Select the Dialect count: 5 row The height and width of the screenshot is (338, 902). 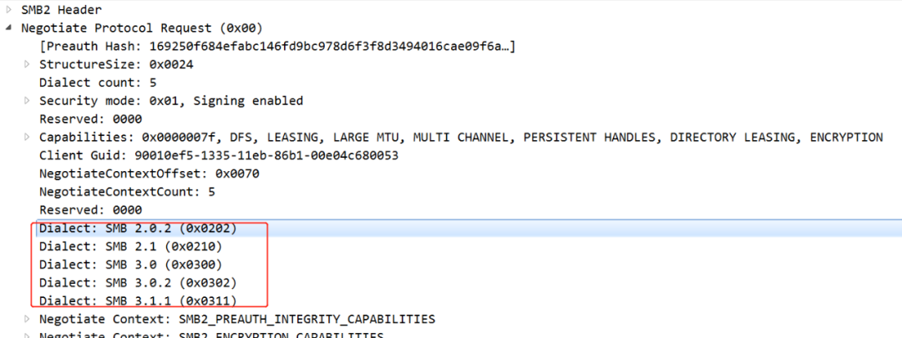coord(88,83)
